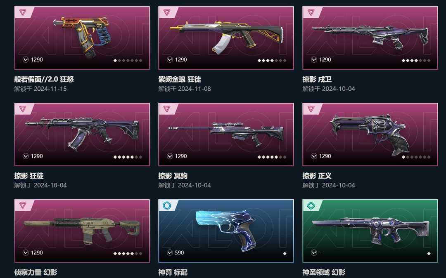The height and width of the screenshot is (278, 446).
Task: Click the single level dot on 神圣领域 幻影
Action: (x=429, y=254)
